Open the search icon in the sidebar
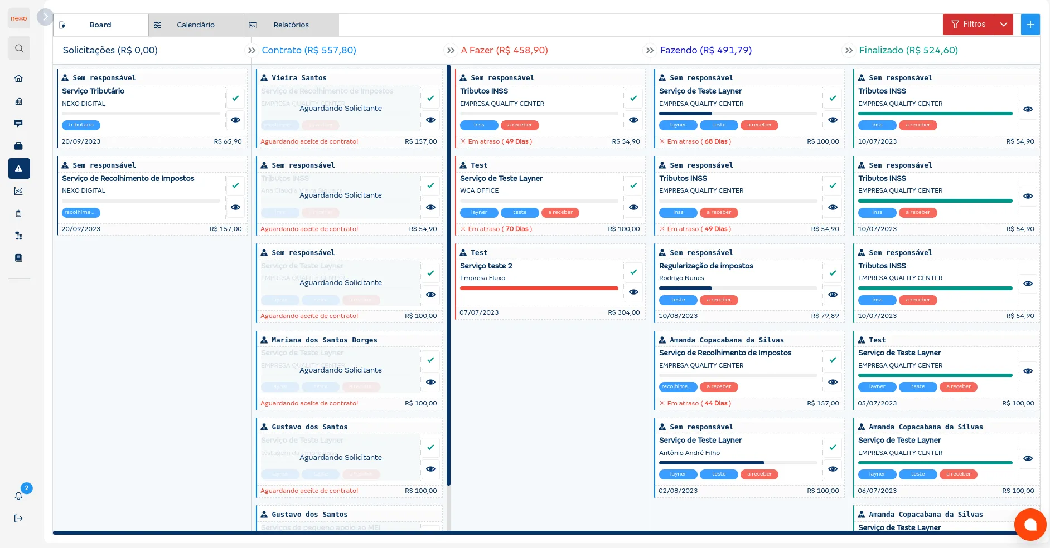Viewport: 1050px width, 548px height. (19, 48)
